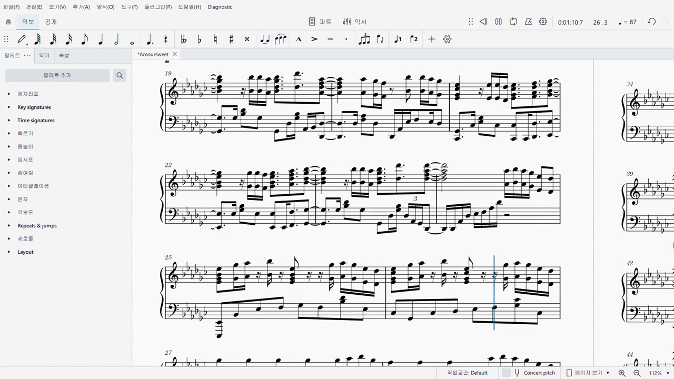674x379 pixels.
Task: Zoom out of the score
Action: (x=637, y=373)
